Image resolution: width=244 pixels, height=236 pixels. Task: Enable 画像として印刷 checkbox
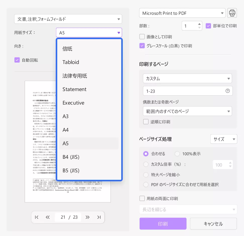(x=142, y=37)
